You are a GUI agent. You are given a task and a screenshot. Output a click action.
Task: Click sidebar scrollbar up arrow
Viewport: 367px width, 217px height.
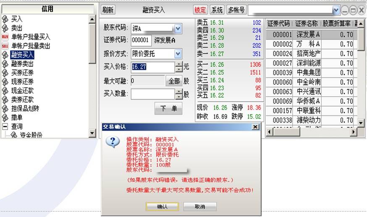point(92,19)
